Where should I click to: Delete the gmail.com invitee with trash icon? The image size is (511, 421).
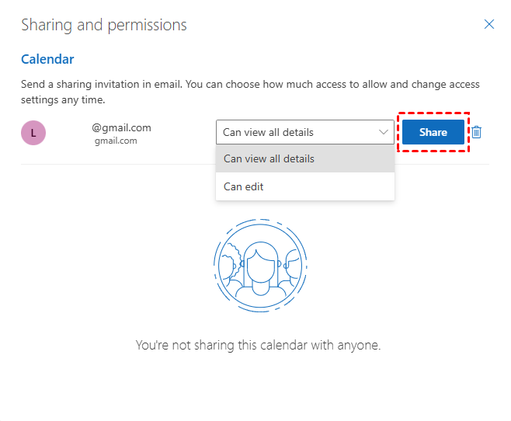[x=477, y=132]
